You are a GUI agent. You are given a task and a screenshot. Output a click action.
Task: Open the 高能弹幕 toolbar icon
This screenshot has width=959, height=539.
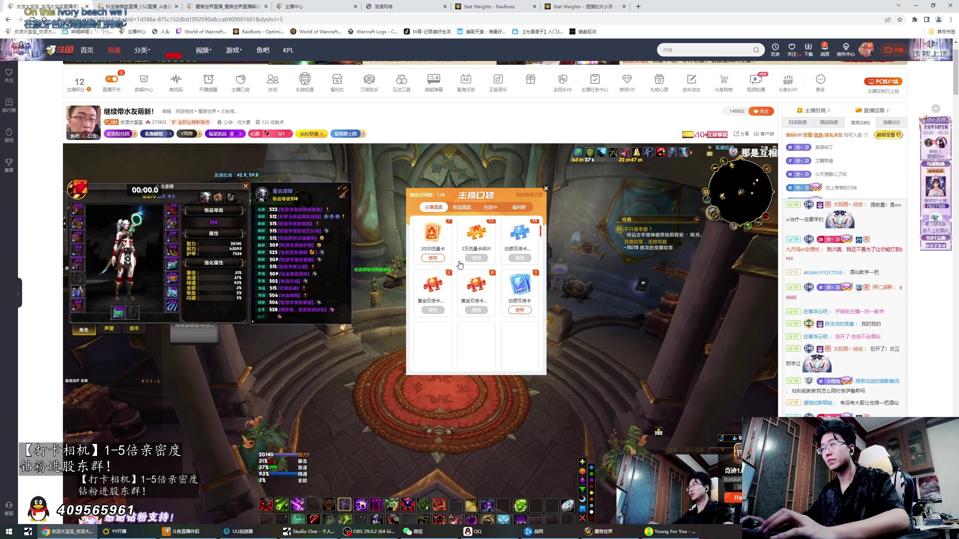click(433, 83)
